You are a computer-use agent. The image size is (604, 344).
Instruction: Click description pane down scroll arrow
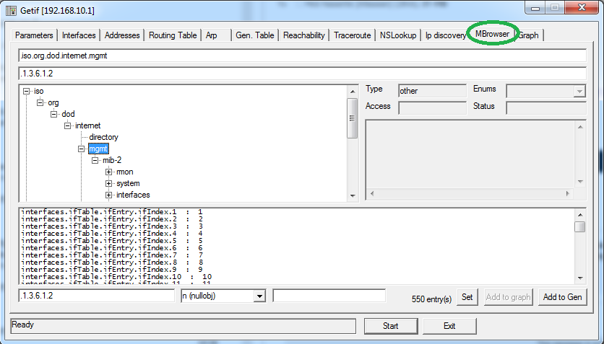pos(580,182)
